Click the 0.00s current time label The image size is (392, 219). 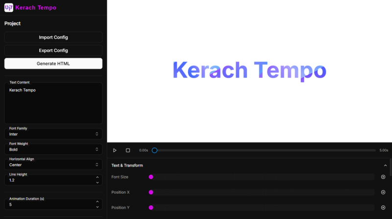point(144,151)
